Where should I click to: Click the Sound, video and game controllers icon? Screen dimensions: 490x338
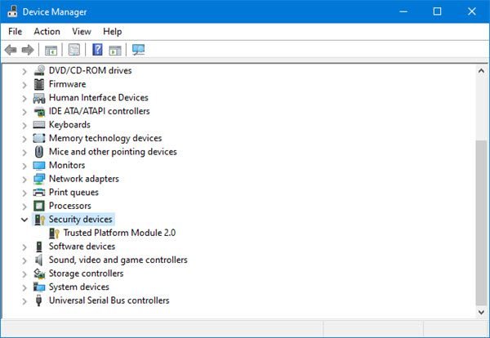point(39,260)
